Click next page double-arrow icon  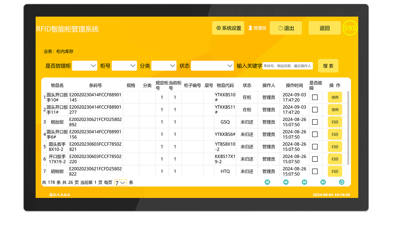click(304, 182)
